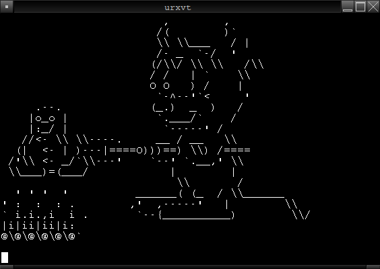Click the creature's (_.) snout
Viewport: 380px width, 269px height.
pyautogui.click(x=163, y=108)
